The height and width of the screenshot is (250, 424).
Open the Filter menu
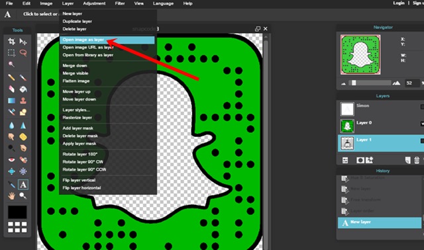coord(120,3)
